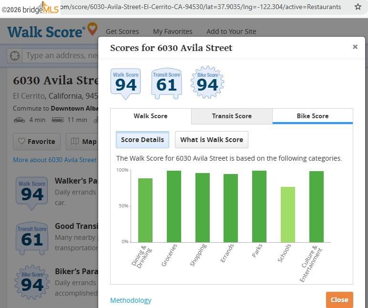The height and width of the screenshot is (308, 368).
Task: Click the 'Downtown Alba' commute destination
Action: click(74, 108)
